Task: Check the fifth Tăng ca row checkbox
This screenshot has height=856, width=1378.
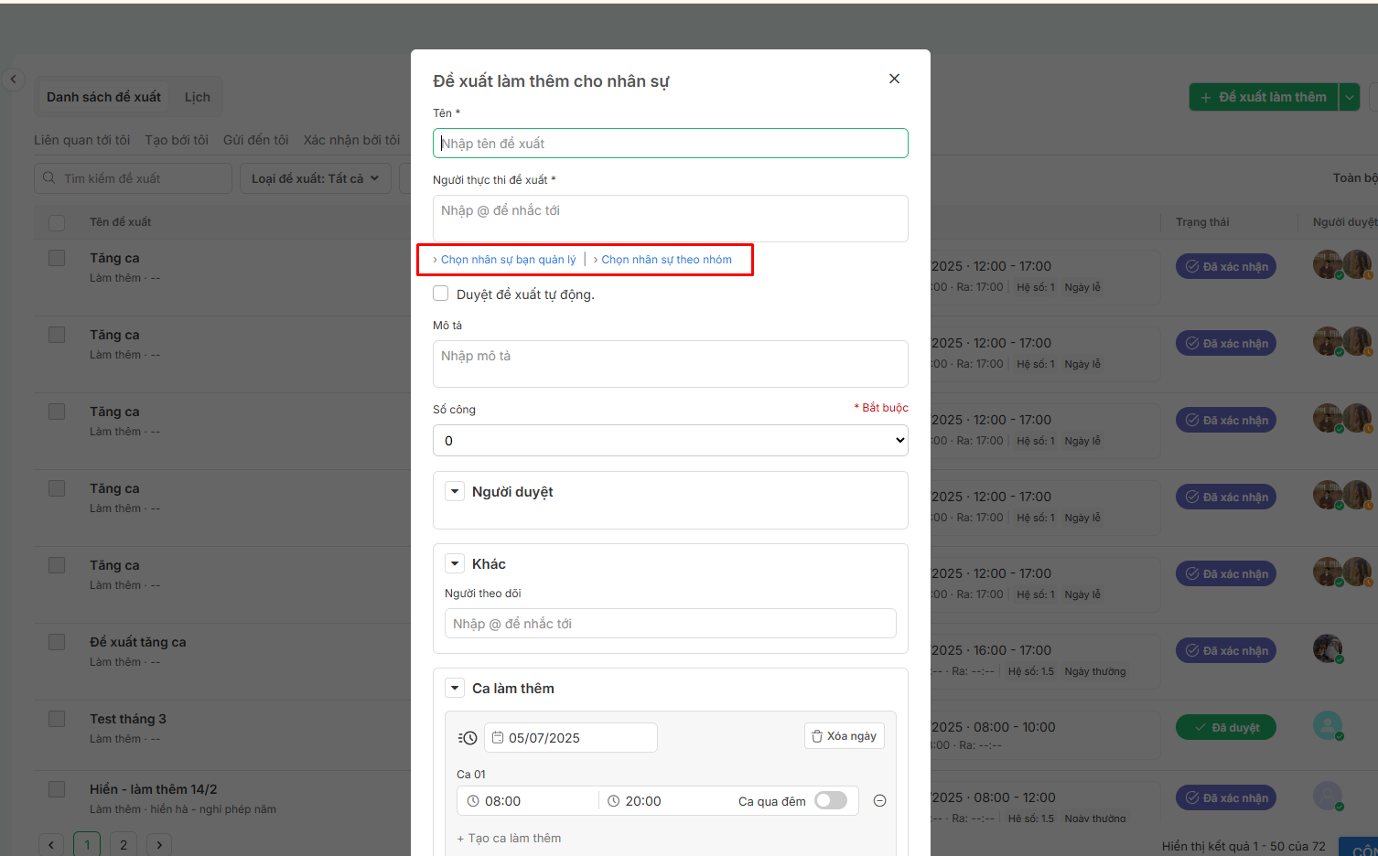Action: click(57, 565)
